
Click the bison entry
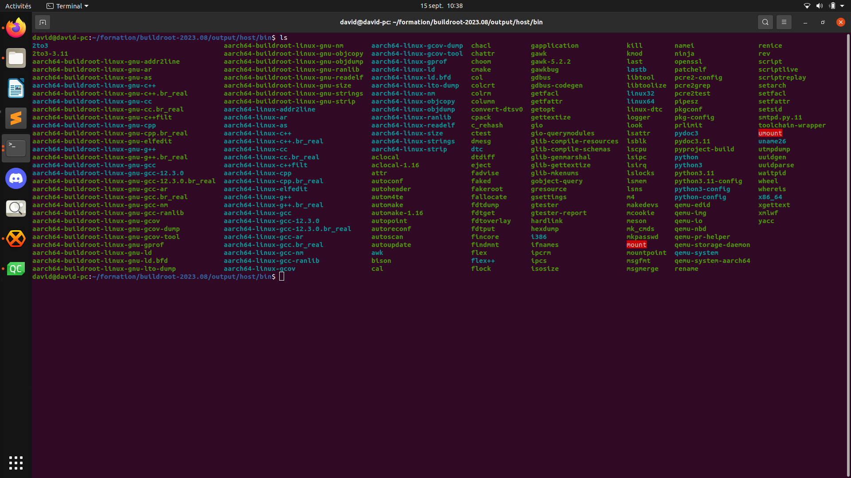(x=381, y=261)
